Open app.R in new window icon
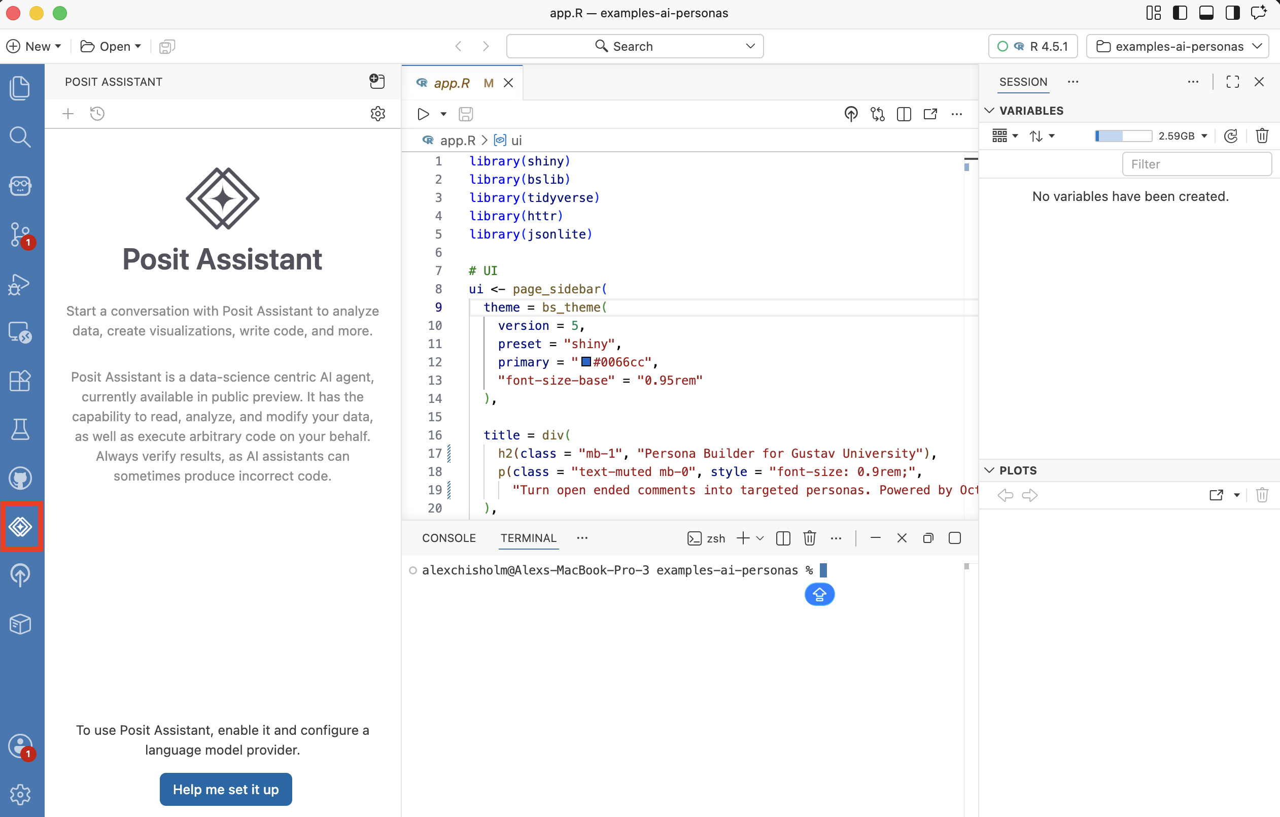The image size is (1280, 817). pos(930,114)
